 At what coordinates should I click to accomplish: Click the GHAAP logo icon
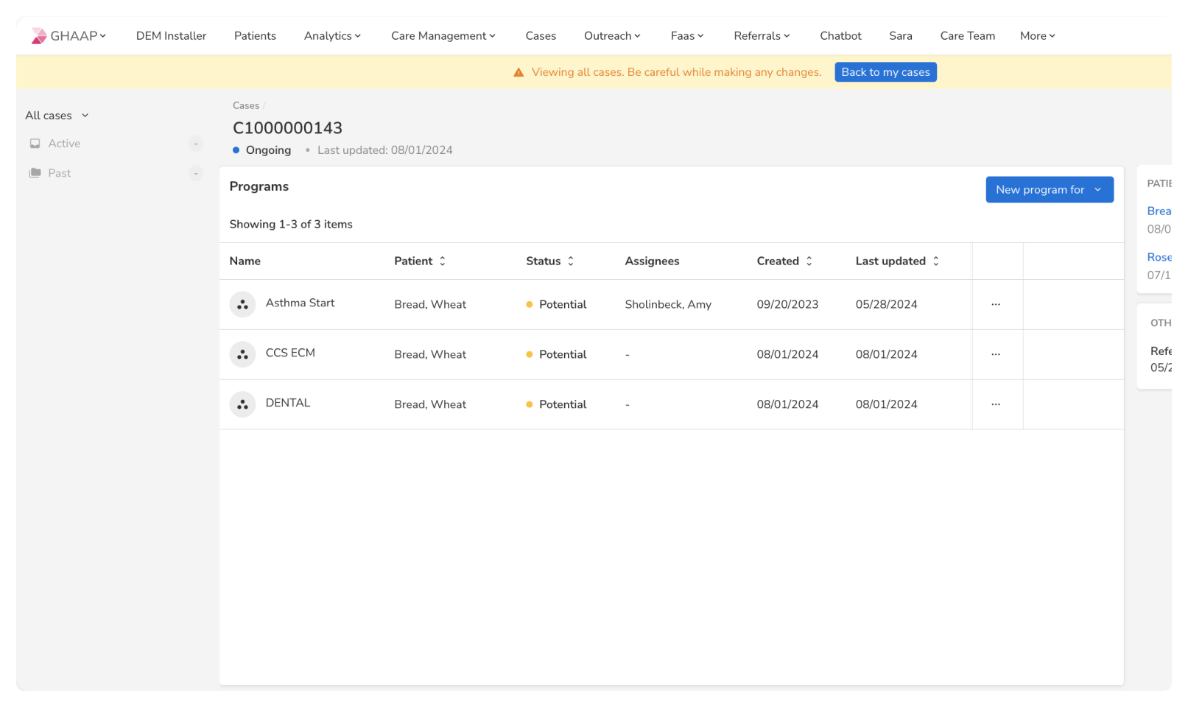coord(39,36)
